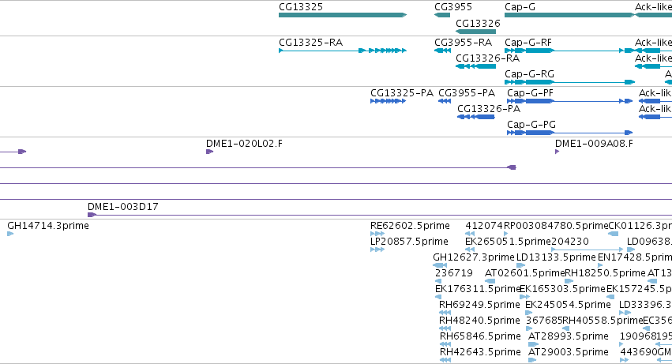Click the DME1-020L02.F purple marker
This screenshot has width=672, height=364.
pos(209,152)
